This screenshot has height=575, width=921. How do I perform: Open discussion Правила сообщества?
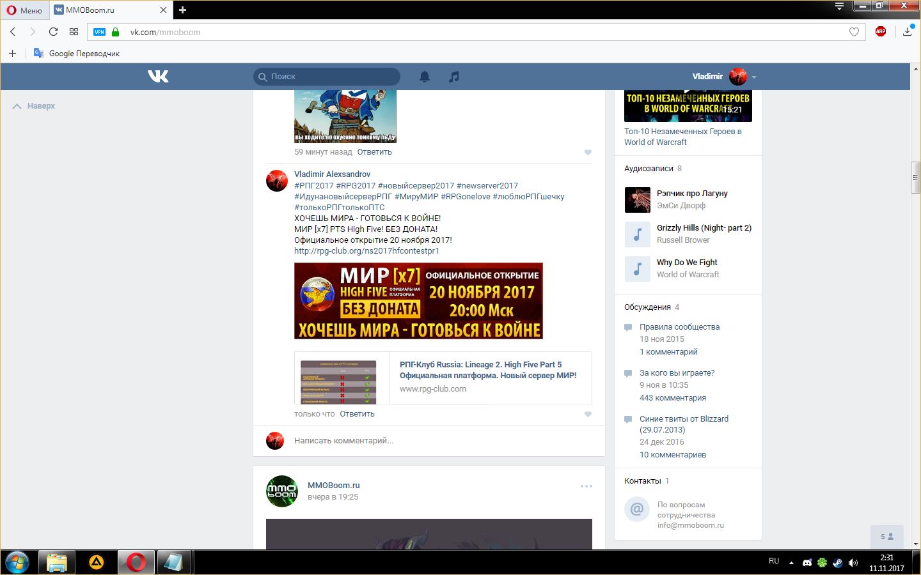point(679,327)
